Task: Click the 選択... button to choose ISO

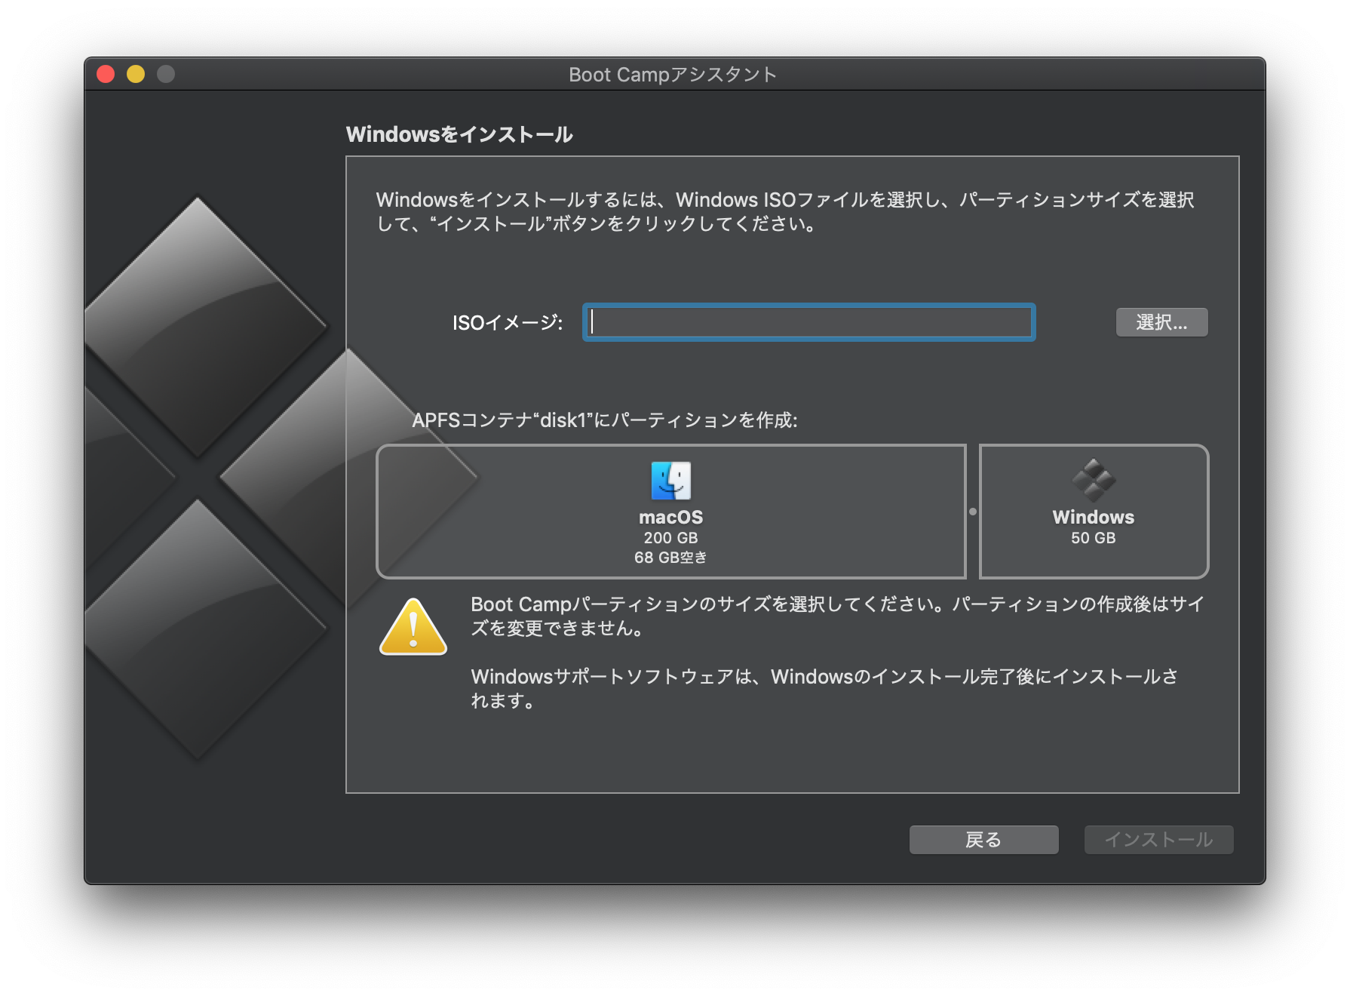Action: coord(1161,322)
